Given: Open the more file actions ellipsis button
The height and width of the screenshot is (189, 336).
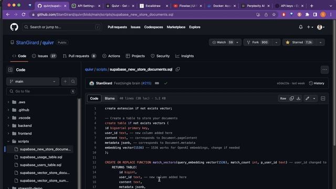Looking at the screenshot, I should tap(324, 69).
